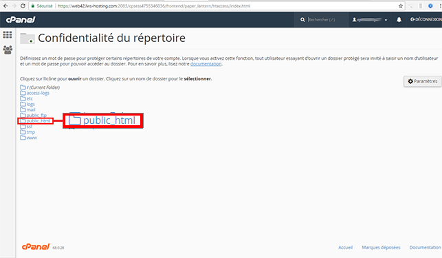Open the Documentation footer link
442x258 pixels.
pyautogui.click(x=425, y=248)
